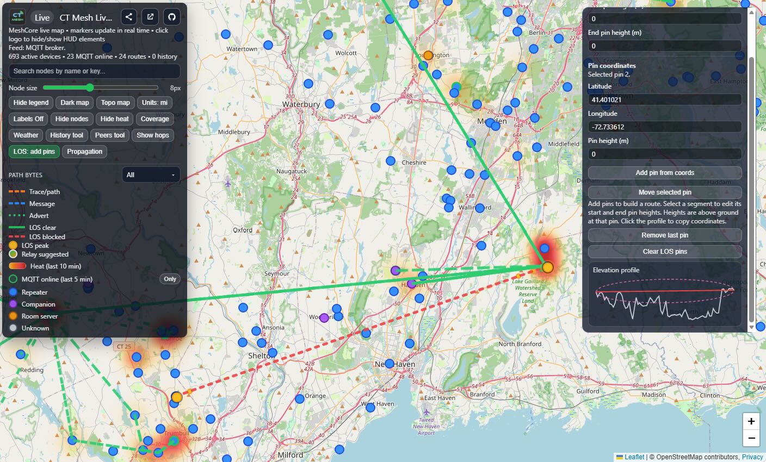The image size is (766, 462).
Task: Toggle the Labels Off button
Action: click(28, 119)
